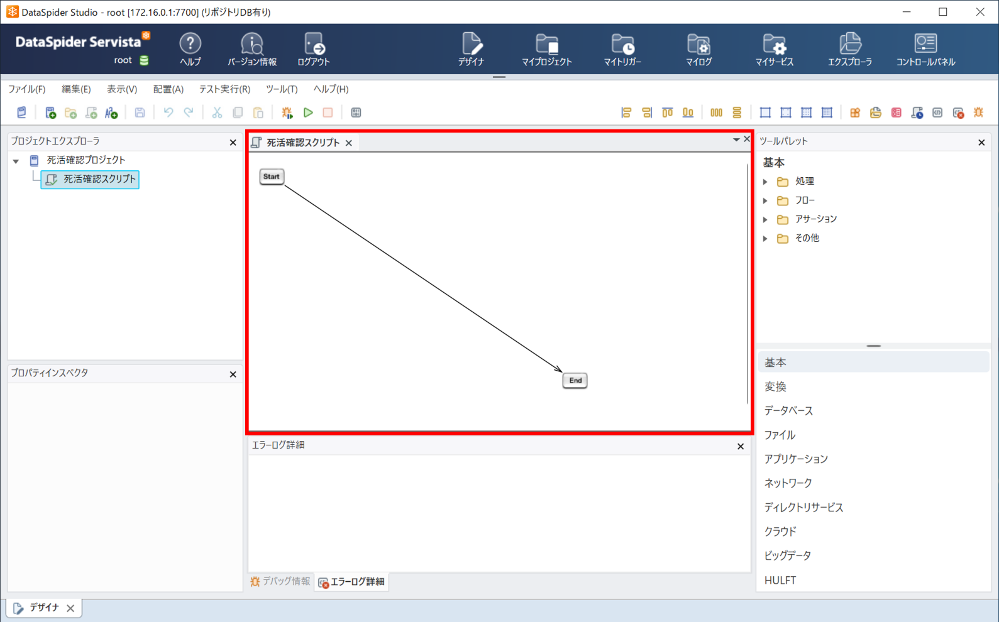Click the align top icon
Screen dimensions: 999x622
[668, 112]
